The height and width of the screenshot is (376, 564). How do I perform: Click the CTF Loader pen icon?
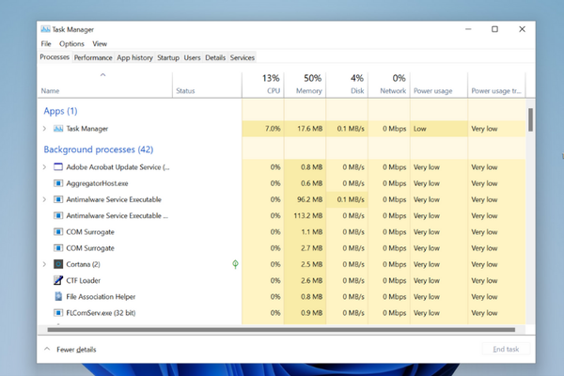point(58,280)
